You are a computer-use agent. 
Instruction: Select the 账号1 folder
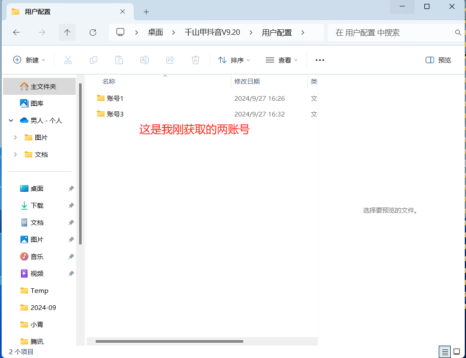coord(115,98)
